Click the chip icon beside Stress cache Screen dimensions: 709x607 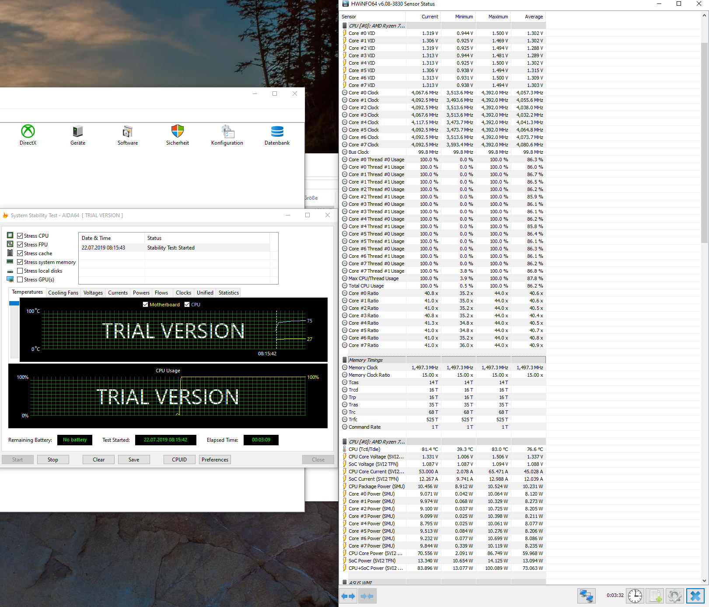10,253
